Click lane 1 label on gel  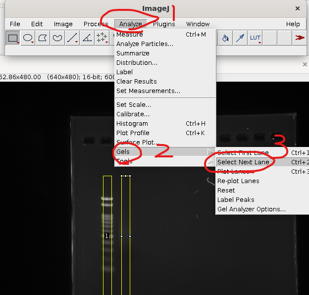coord(106,236)
